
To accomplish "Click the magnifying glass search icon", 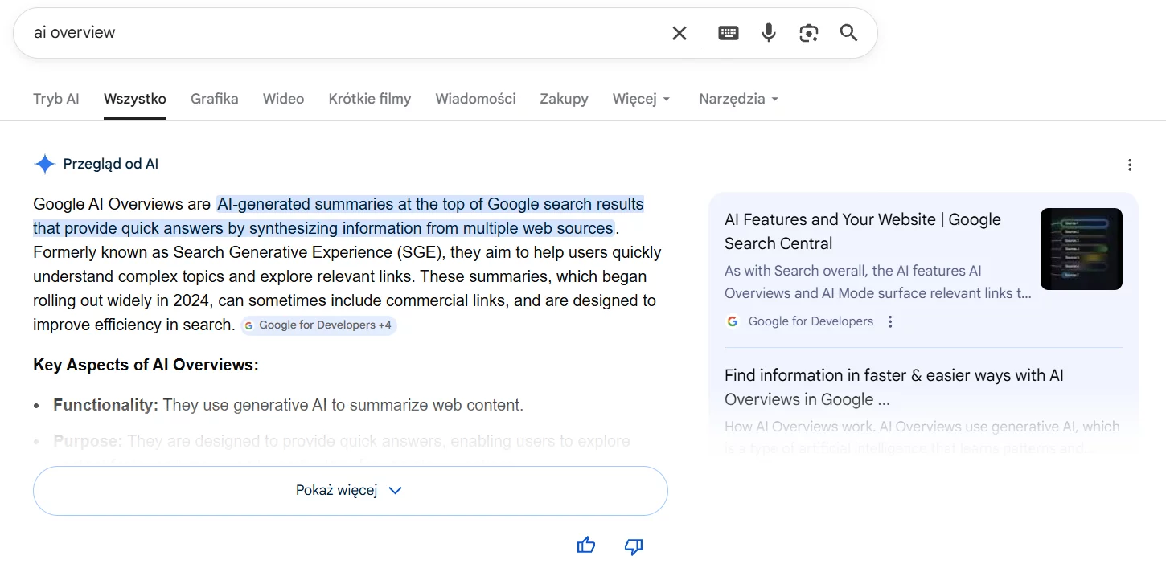I will pos(848,33).
